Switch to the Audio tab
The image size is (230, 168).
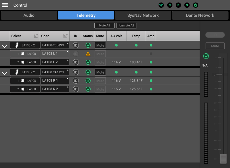tap(29, 15)
